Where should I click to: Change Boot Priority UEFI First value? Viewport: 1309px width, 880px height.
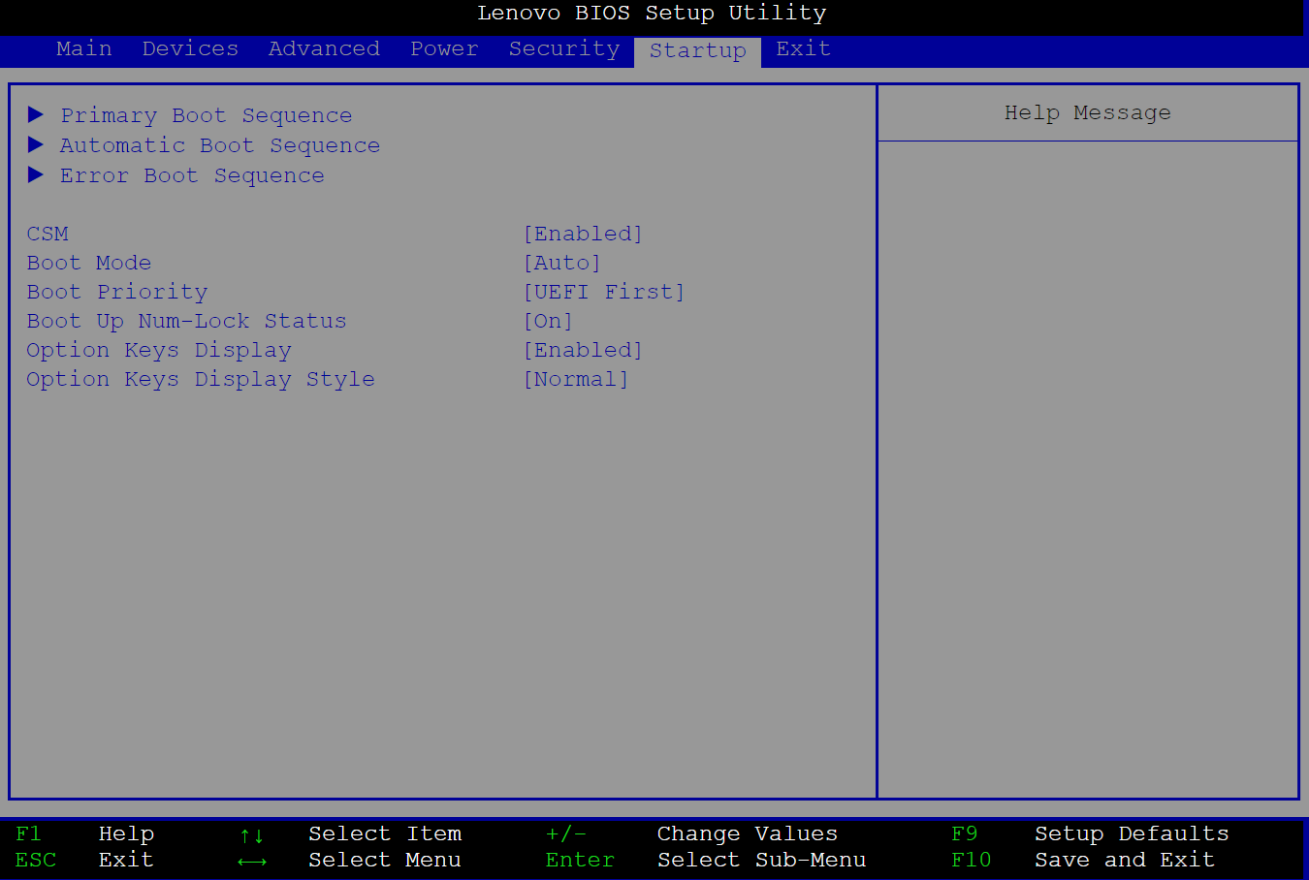(604, 292)
